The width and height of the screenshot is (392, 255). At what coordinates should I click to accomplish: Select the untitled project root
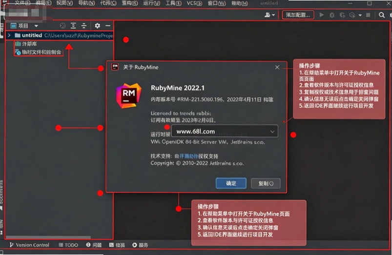click(60, 35)
